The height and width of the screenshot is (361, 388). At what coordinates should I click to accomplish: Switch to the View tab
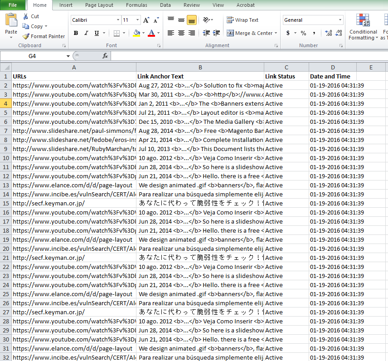pos(218,5)
